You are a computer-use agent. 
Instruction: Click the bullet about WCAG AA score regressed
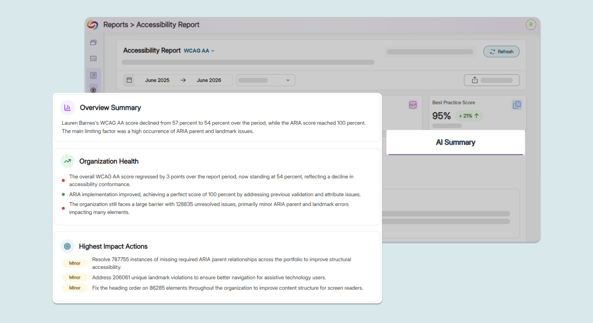[x=211, y=180]
